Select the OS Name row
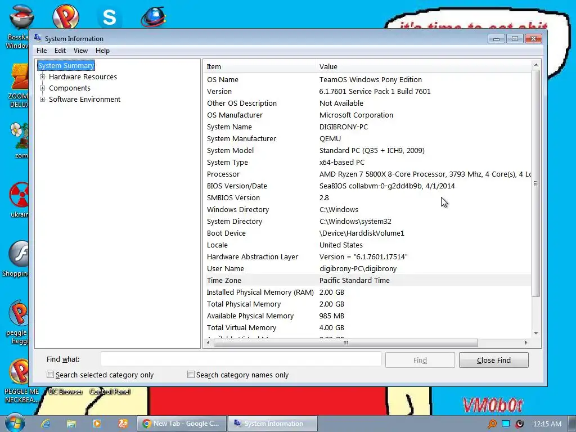Viewport: 576px width, 432px height. (x=367, y=79)
